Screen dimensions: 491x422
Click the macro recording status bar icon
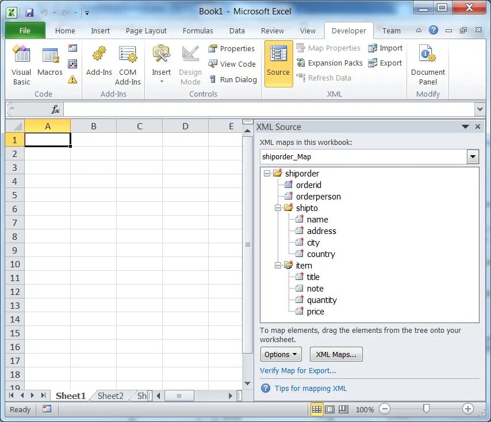coord(47,409)
